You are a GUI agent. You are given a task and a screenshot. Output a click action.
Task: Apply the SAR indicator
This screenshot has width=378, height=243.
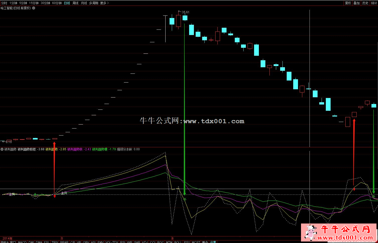[137, 242]
